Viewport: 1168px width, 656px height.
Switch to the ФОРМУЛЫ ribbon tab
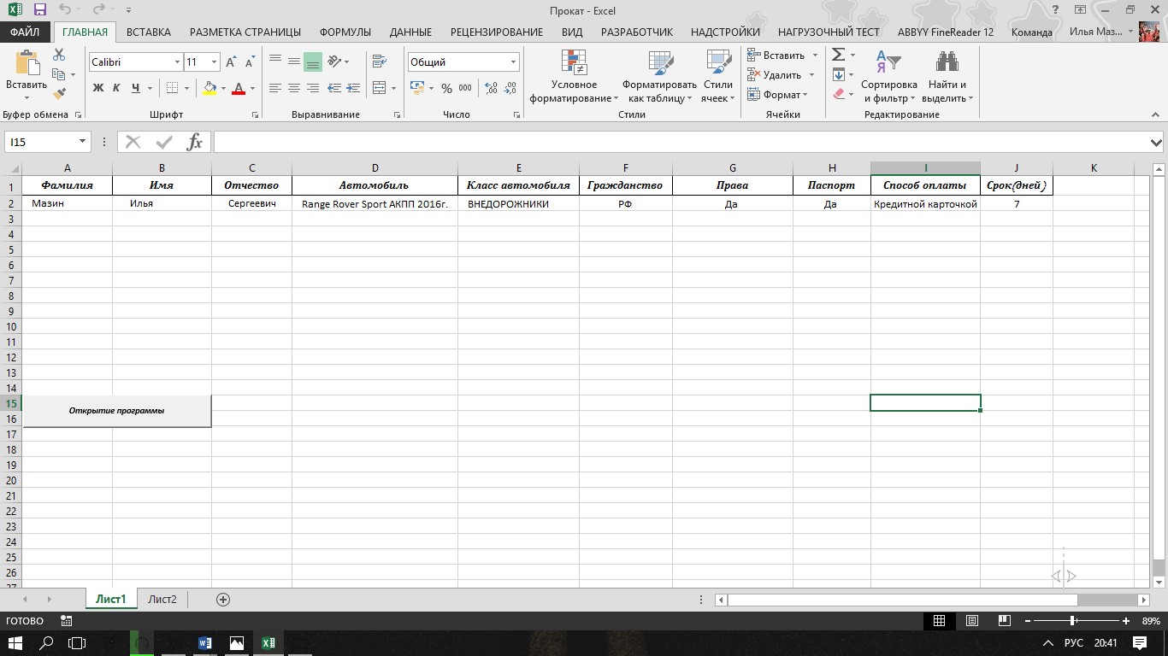click(x=345, y=32)
